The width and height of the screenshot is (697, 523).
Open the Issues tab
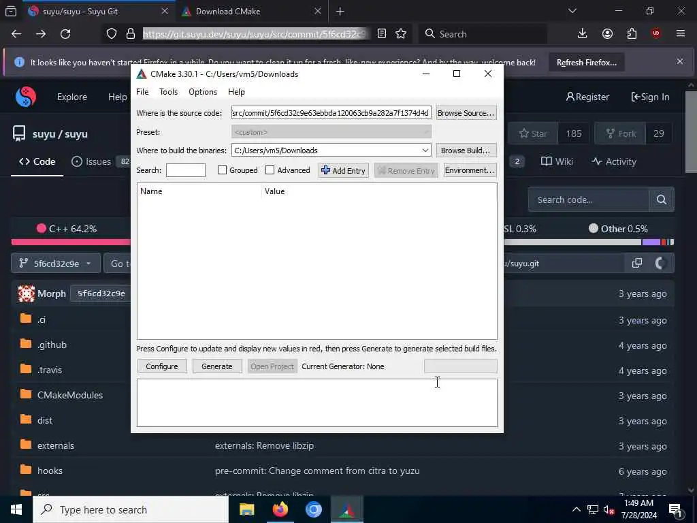click(x=92, y=162)
